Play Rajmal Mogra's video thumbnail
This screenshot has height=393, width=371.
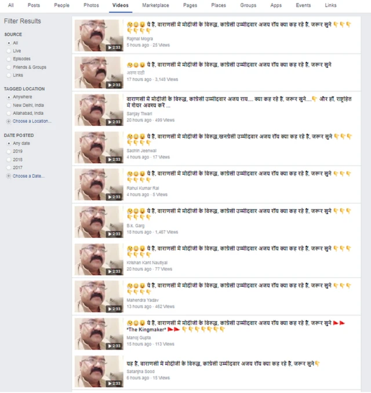[x=99, y=35]
